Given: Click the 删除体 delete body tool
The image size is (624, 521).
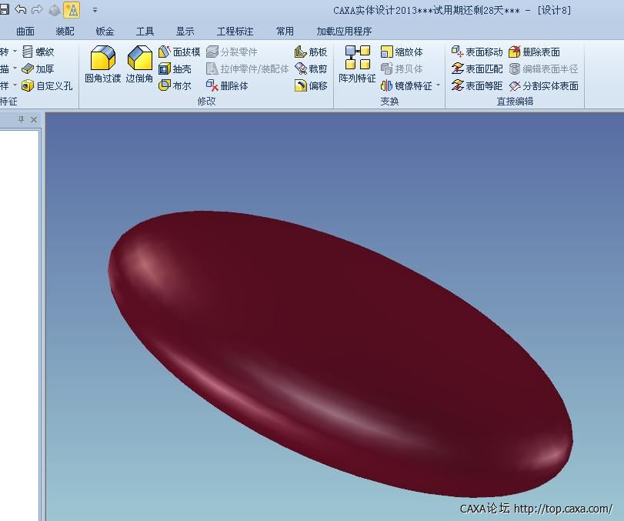Looking at the screenshot, I should point(227,85).
